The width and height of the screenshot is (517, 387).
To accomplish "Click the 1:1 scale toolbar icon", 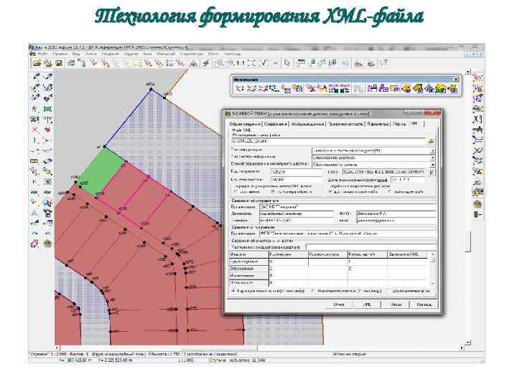I will 241,63.
